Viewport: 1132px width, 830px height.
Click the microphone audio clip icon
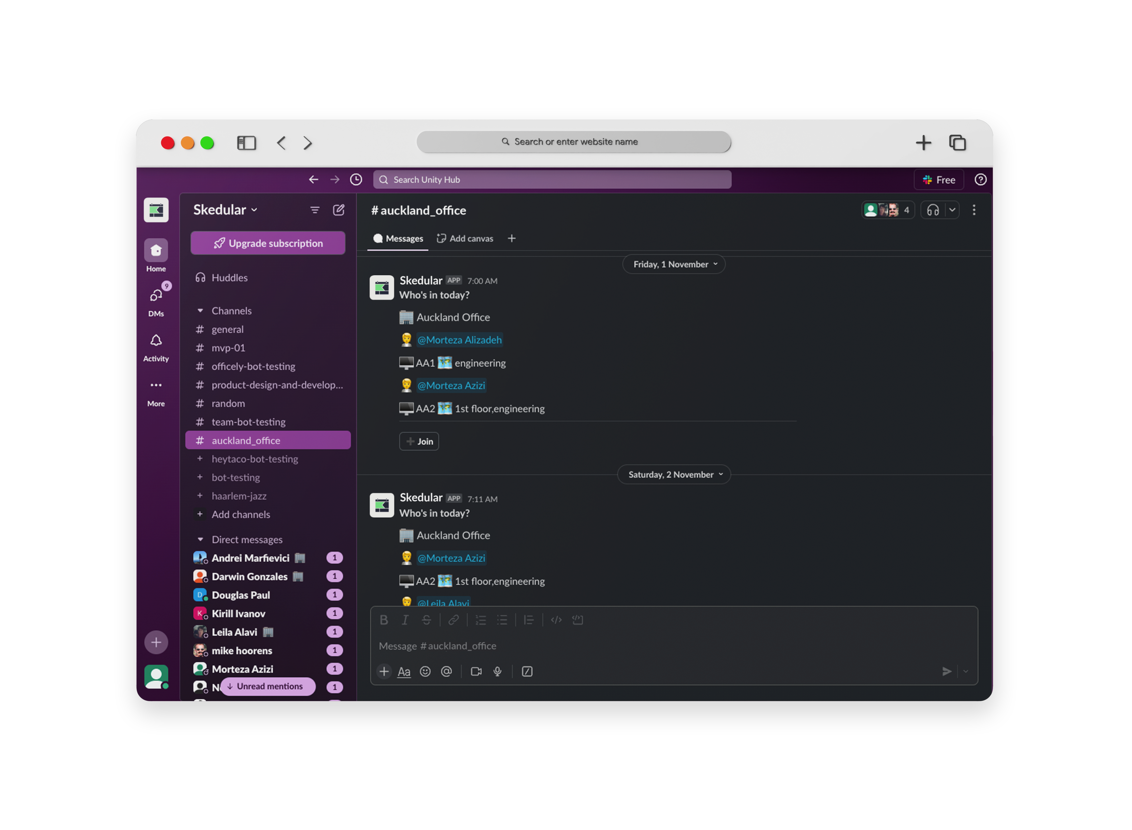coord(497,671)
